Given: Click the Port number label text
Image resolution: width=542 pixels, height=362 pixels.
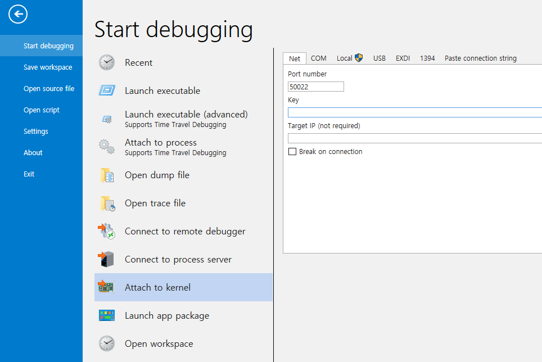Looking at the screenshot, I should point(308,74).
